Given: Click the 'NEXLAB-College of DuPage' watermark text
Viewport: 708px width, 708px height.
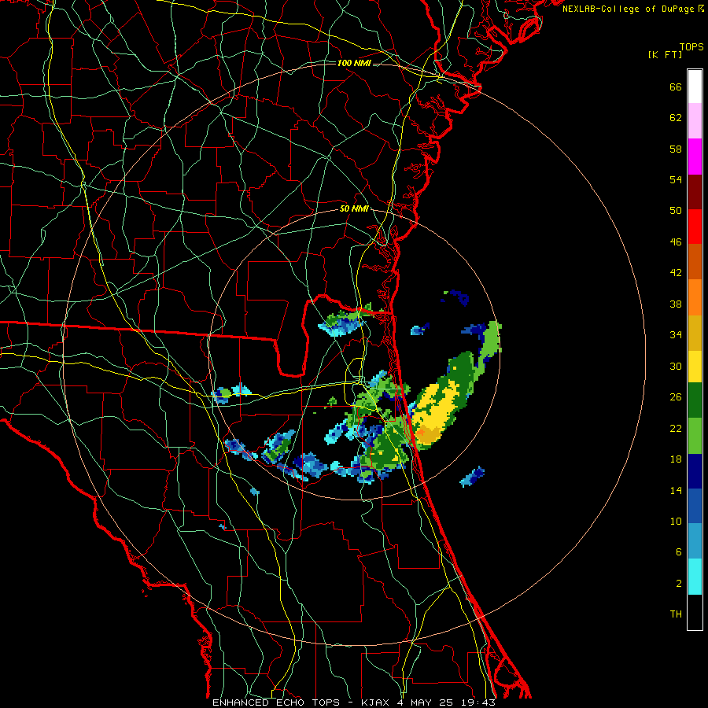Looking at the screenshot, I should [628, 9].
